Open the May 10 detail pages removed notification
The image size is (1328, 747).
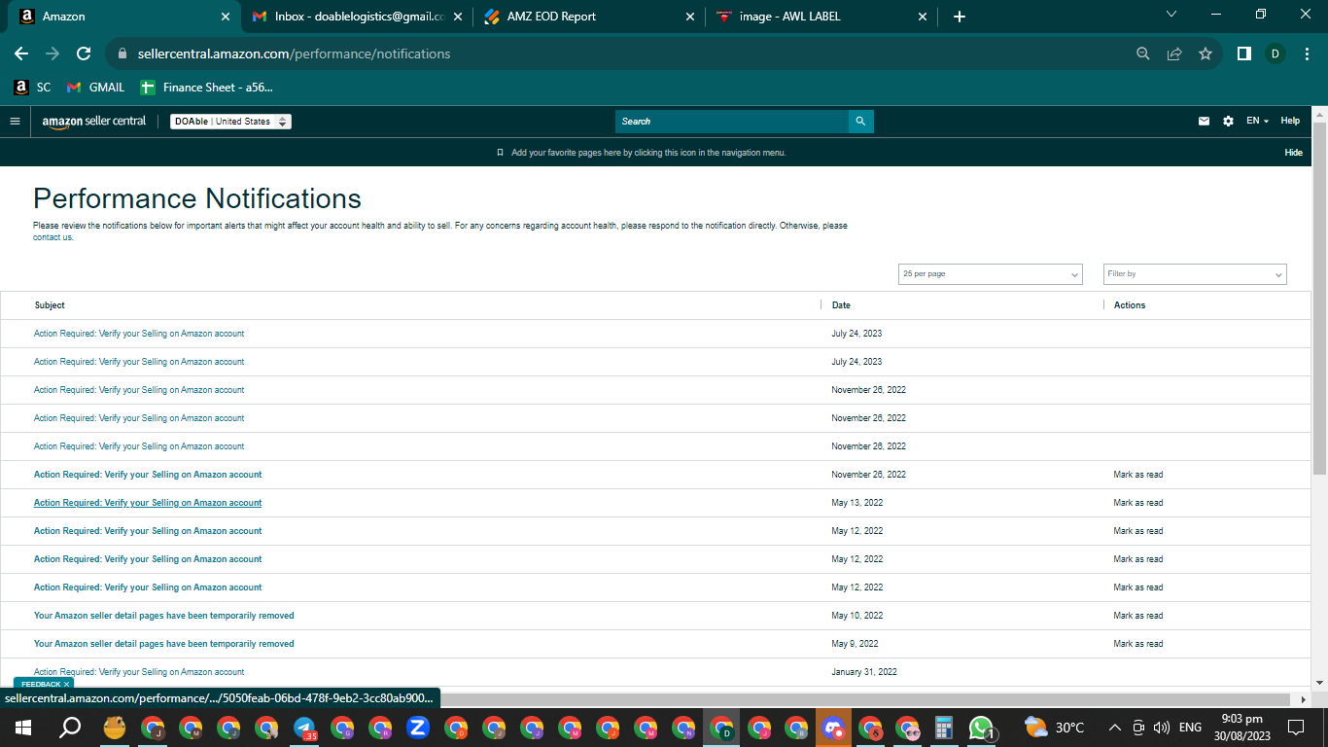[164, 616]
